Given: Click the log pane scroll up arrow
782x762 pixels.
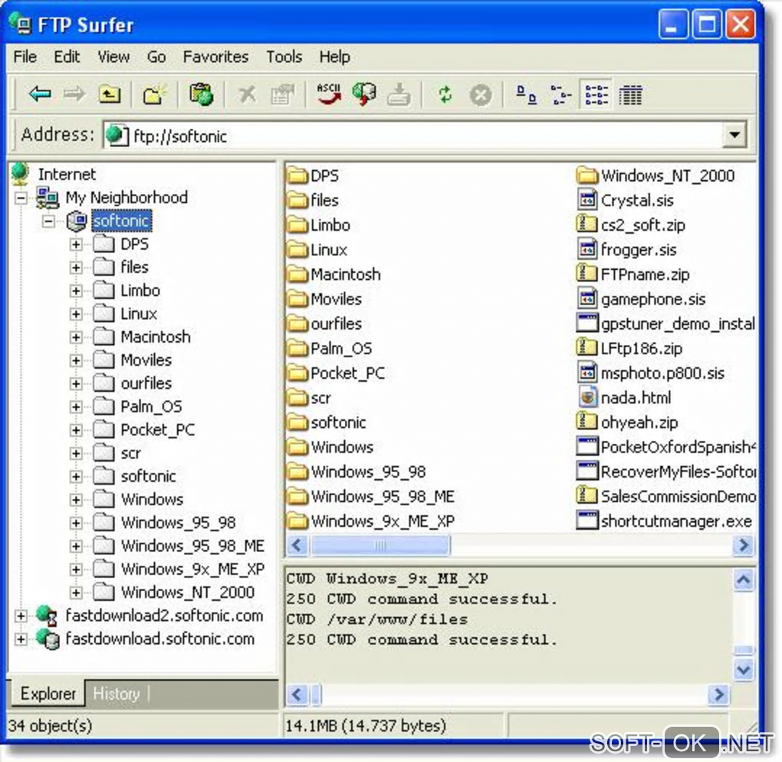Looking at the screenshot, I should point(743,580).
